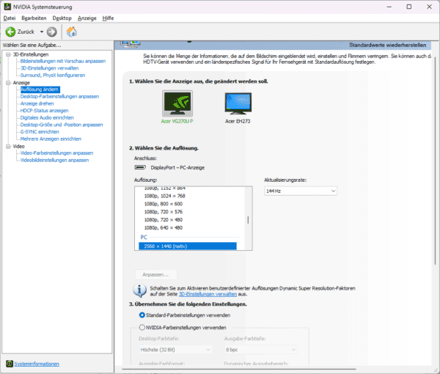440x374 pixels.
Task: Open Videobildeinstellungen anpassen task
Action: (54, 160)
